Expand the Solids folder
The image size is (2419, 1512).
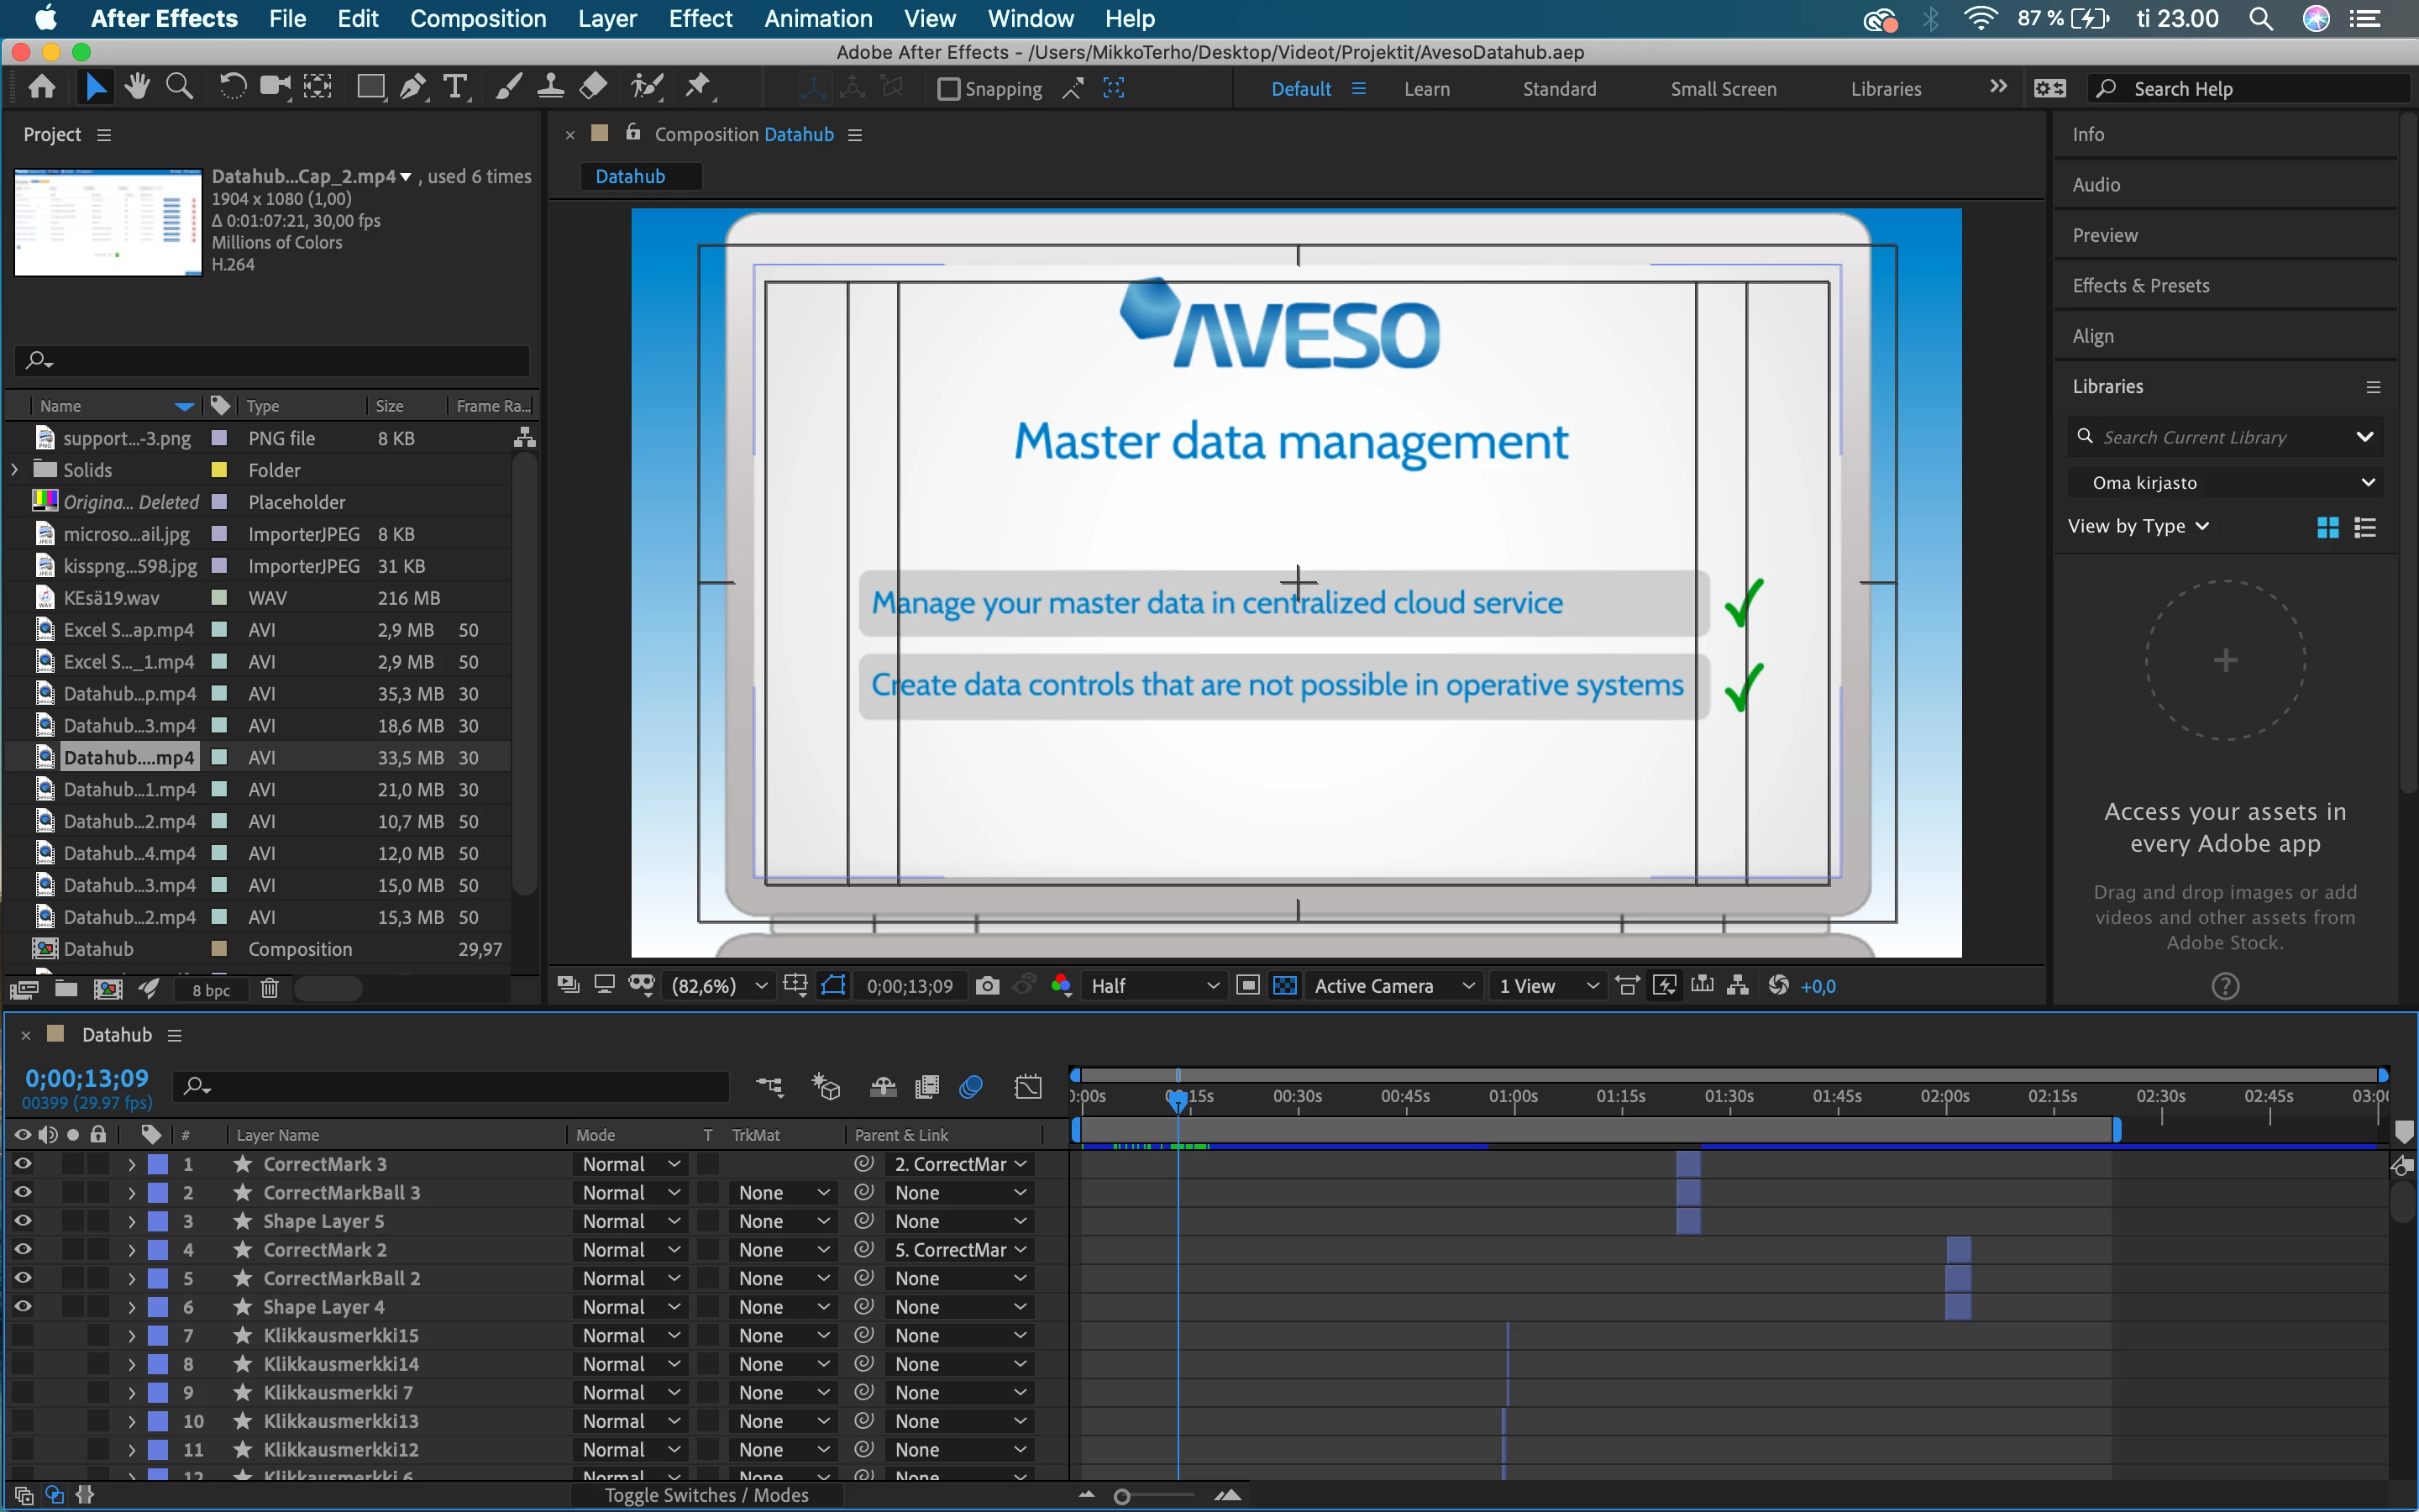[15, 470]
